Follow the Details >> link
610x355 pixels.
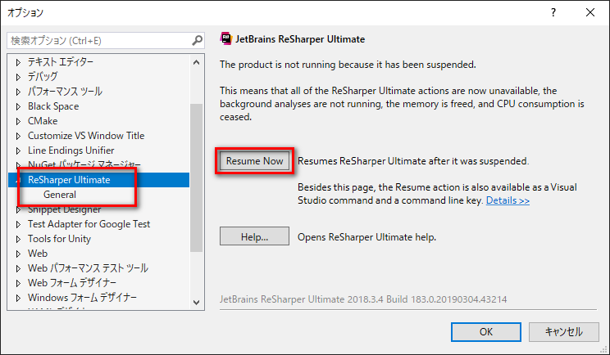tap(508, 200)
